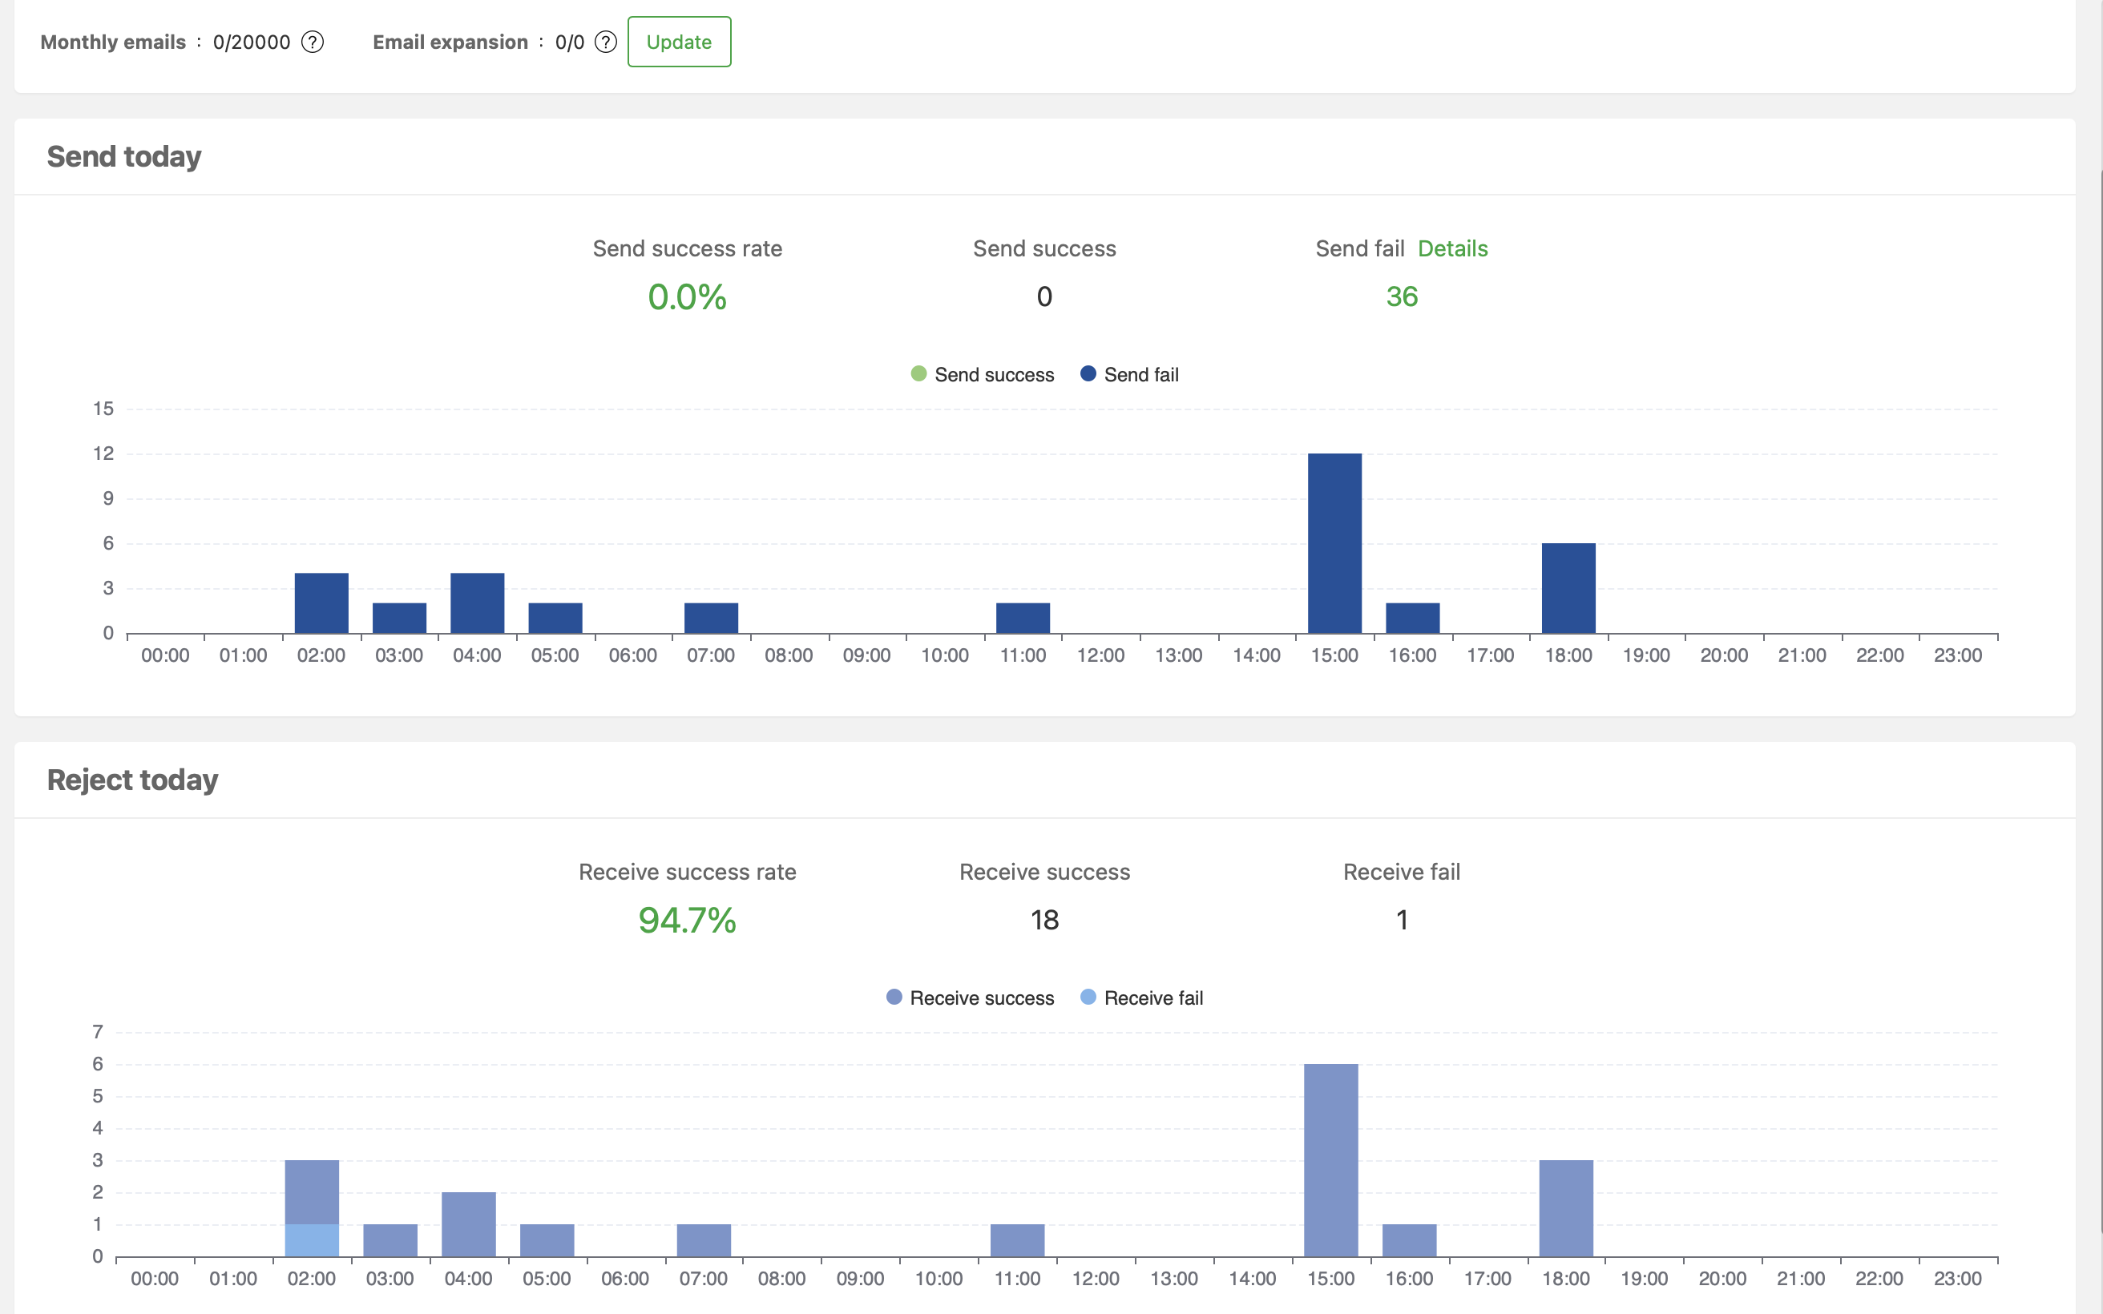This screenshot has height=1314, width=2103.
Task: Toggle the Send success legend item
Action: (x=982, y=374)
